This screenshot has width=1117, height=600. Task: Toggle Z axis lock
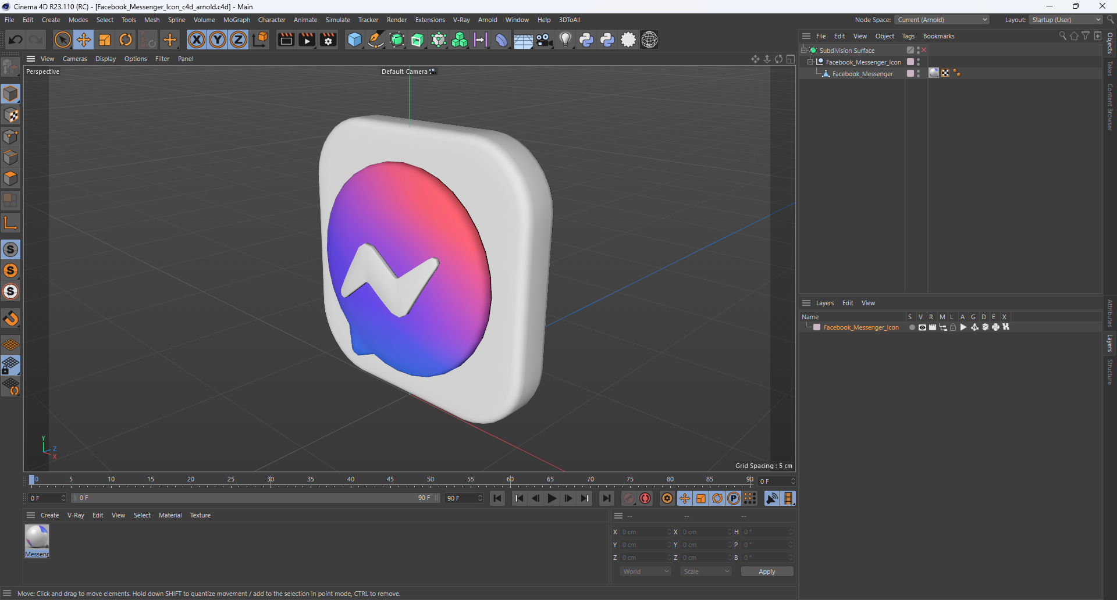pyautogui.click(x=239, y=40)
